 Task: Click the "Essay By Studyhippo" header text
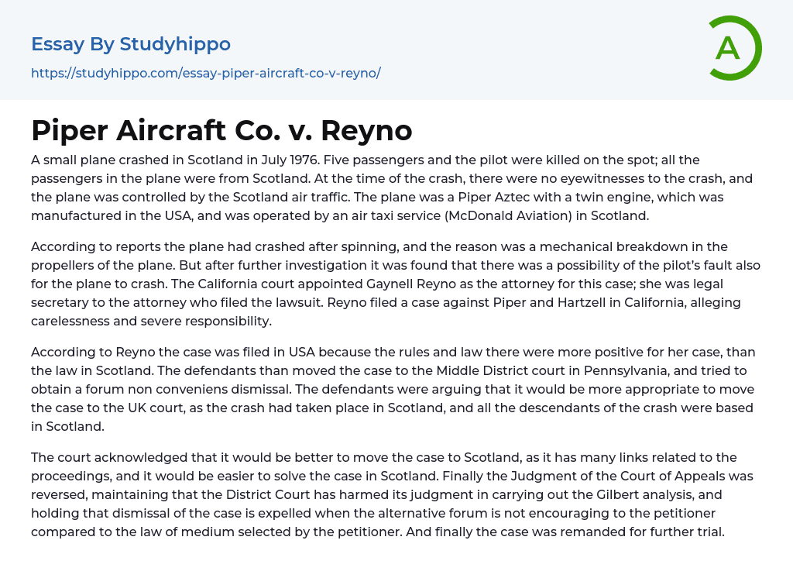(131, 44)
